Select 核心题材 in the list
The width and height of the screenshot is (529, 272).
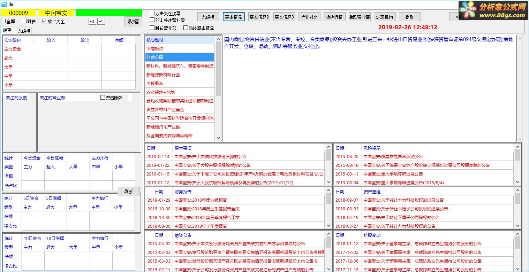[x=180, y=40]
